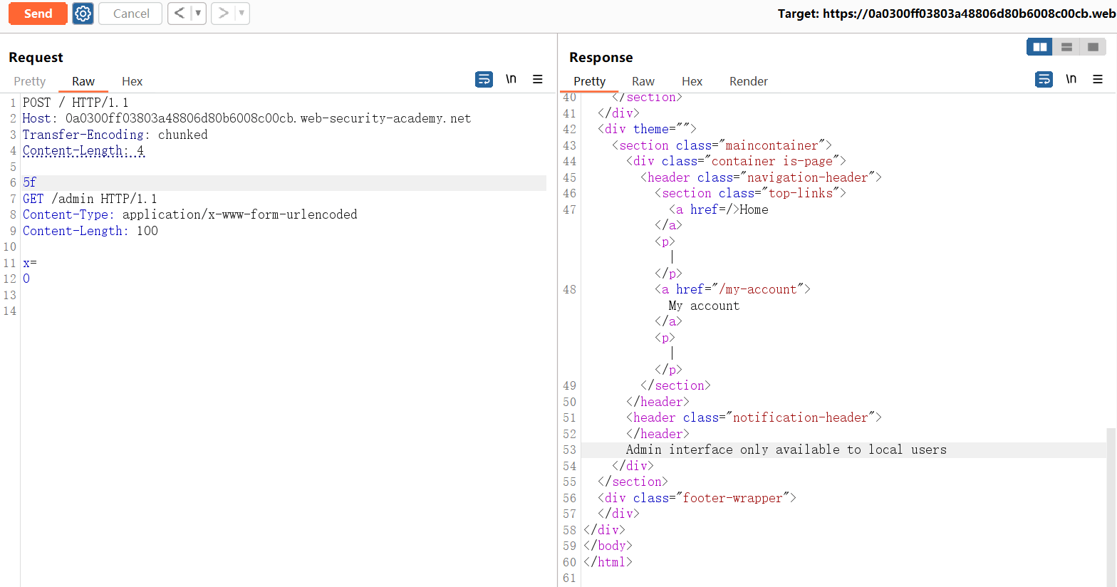This screenshot has width=1117, height=587.
Task: Click the Response panel vertical scrollbar
Action: 1111,499
